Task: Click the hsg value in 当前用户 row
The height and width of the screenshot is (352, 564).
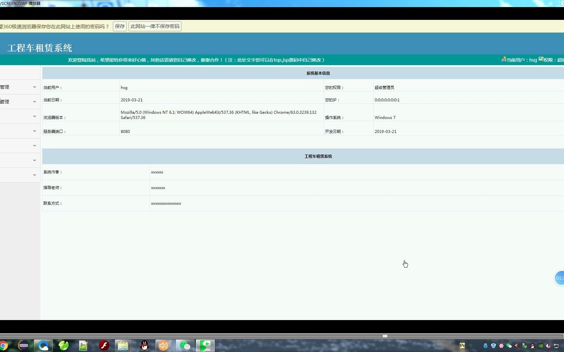Action: [124, 88]
